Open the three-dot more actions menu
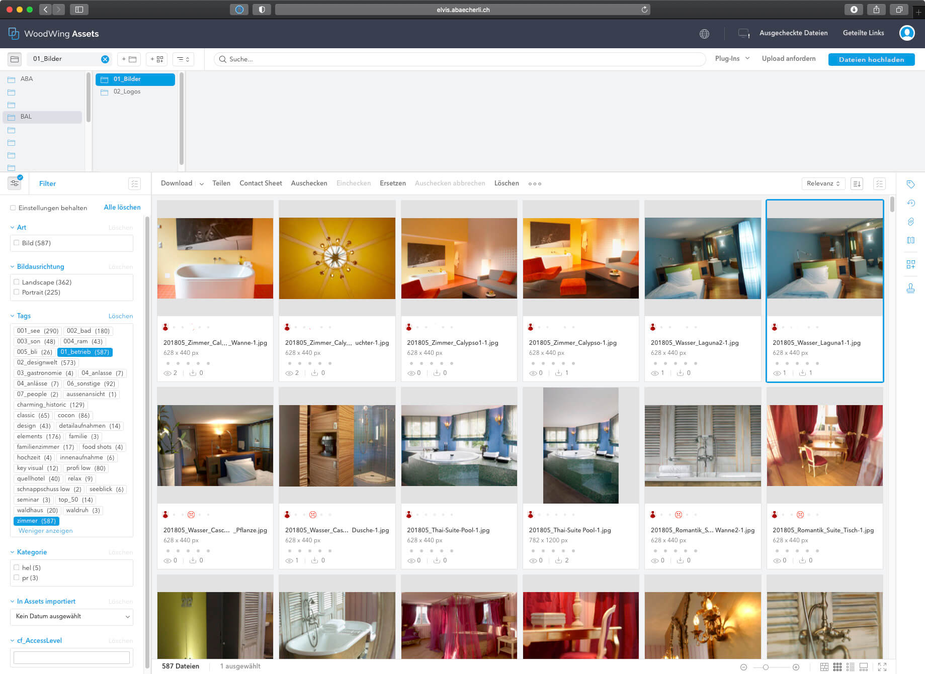925x674 pixels. pyautogui.click(x=535, y=184)
